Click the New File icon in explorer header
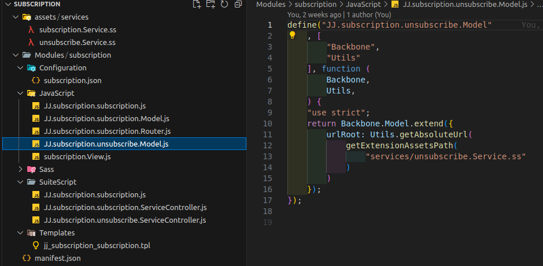Screen dimensions: 543x266 tap(197, 5)
